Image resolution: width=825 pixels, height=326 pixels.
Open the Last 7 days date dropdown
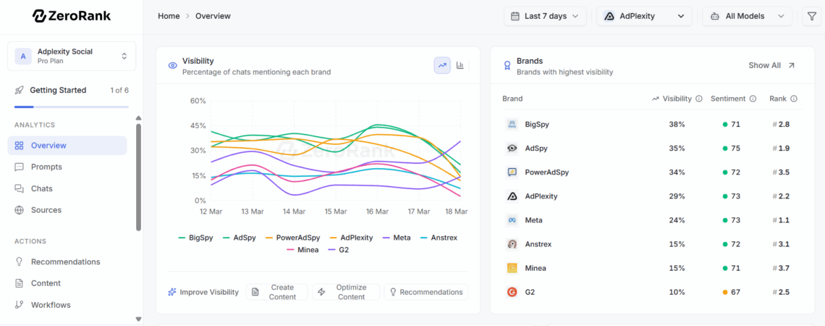coord(547,16)
